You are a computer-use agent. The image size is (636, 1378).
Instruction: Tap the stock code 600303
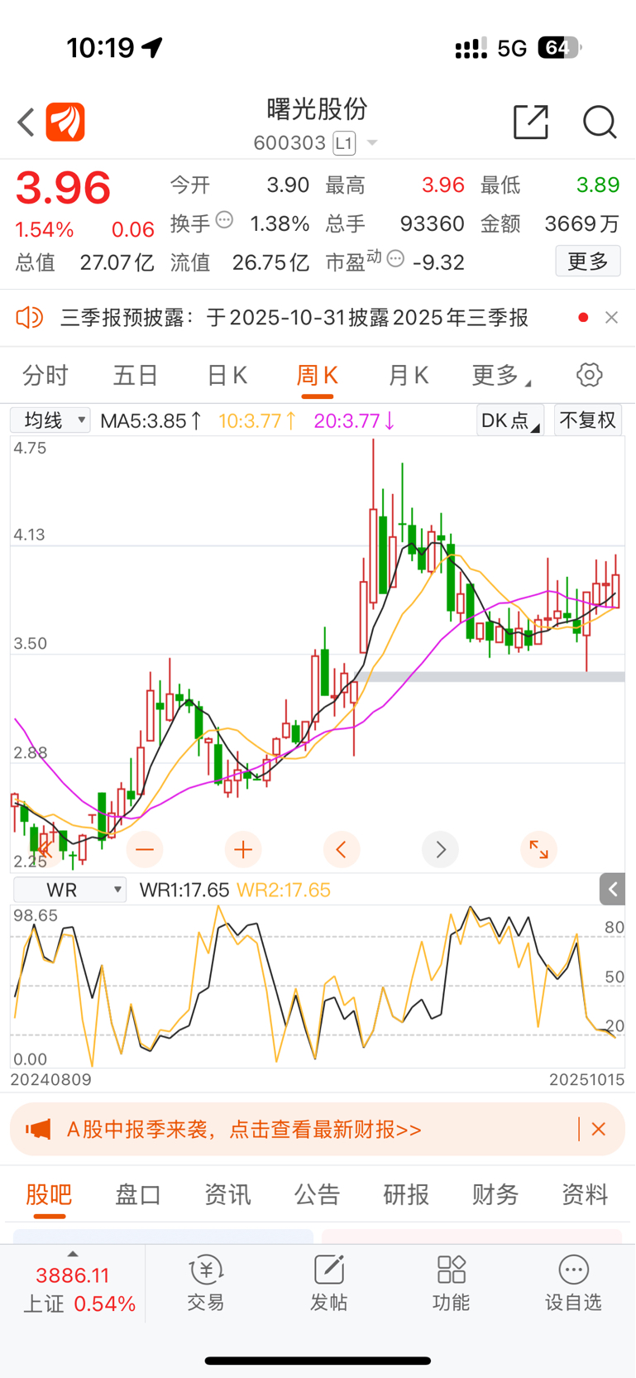(289, 143)
